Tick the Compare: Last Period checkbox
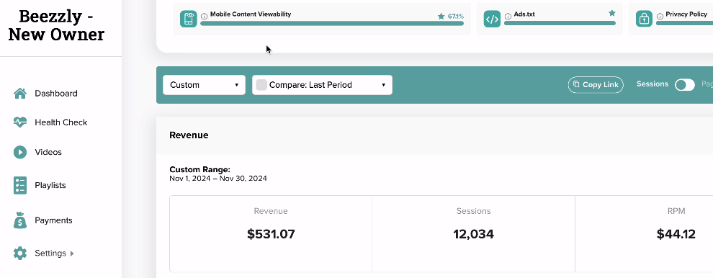This screenshot has height=278, width=713. 261,85
